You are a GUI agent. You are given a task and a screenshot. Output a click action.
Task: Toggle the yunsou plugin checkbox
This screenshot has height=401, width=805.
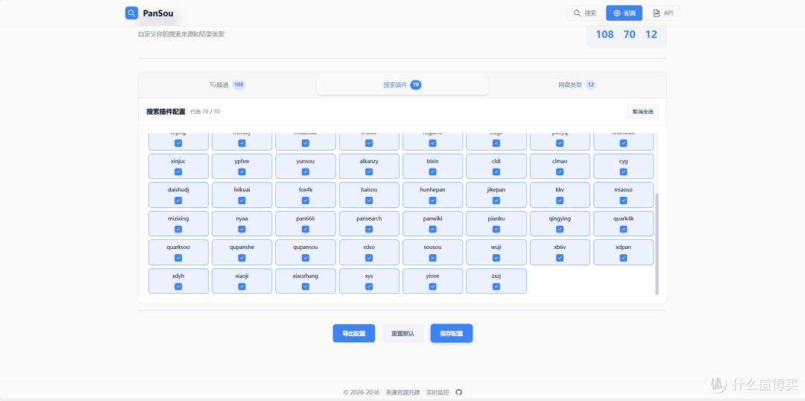click(x=306, y=171)
